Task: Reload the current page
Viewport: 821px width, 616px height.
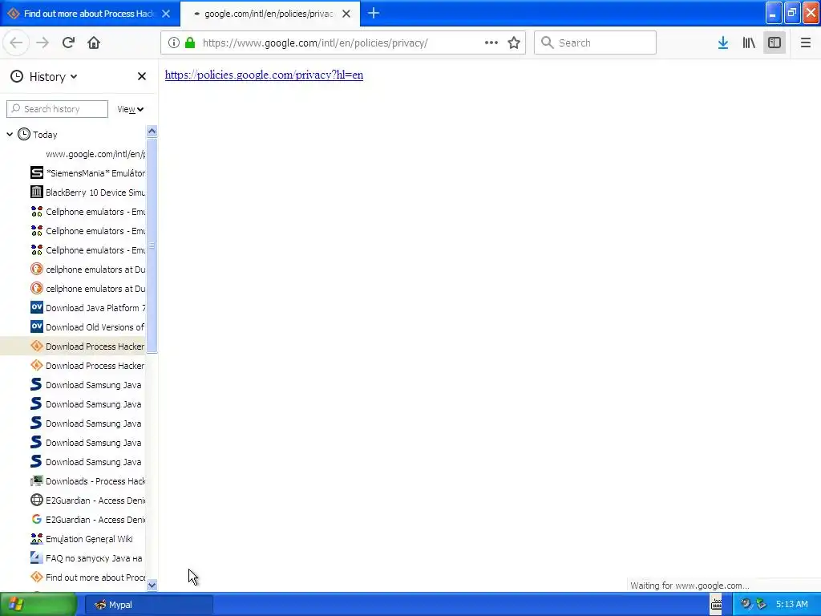Action: point(68,43)
